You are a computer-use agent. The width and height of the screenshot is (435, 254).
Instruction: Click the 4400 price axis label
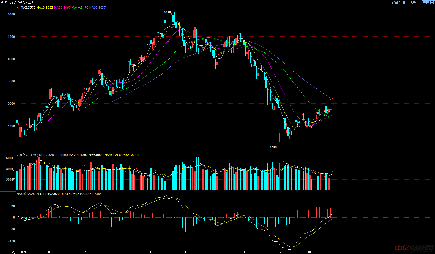coord(11,15)
